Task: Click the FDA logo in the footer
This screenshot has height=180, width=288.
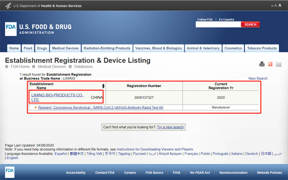Action: tap(10, 171)
